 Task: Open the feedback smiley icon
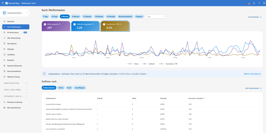click(264, 3)
